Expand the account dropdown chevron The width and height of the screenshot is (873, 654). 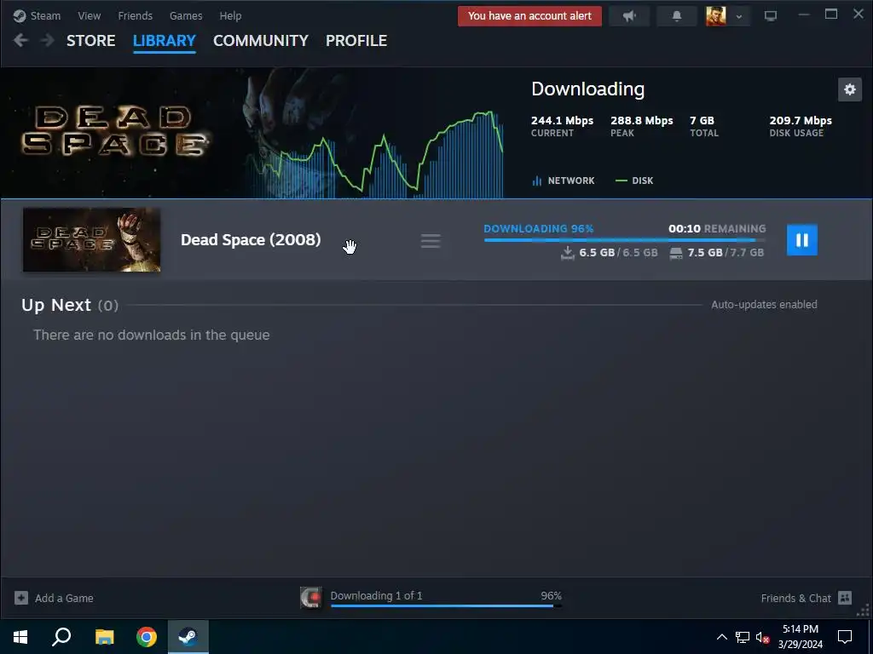[x=739, y=17]
